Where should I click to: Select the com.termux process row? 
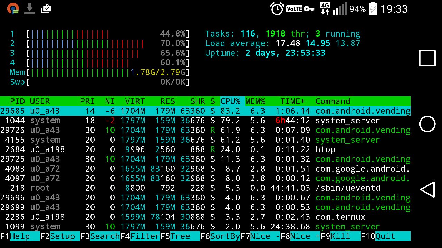[x=205, y=217]
